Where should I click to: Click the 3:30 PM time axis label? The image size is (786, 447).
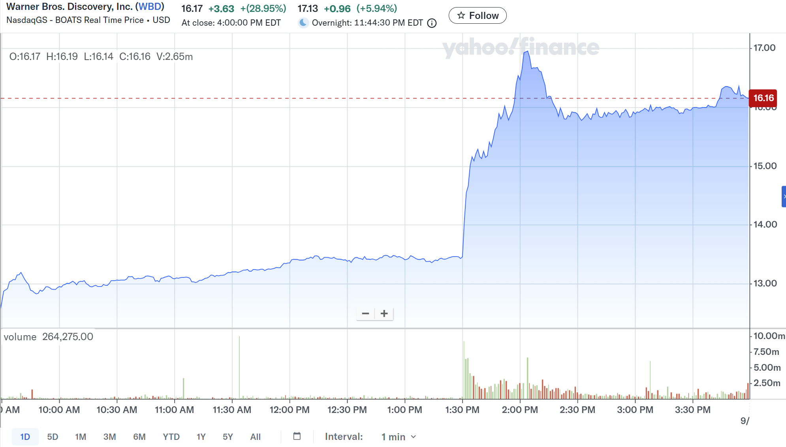point(692,410)
